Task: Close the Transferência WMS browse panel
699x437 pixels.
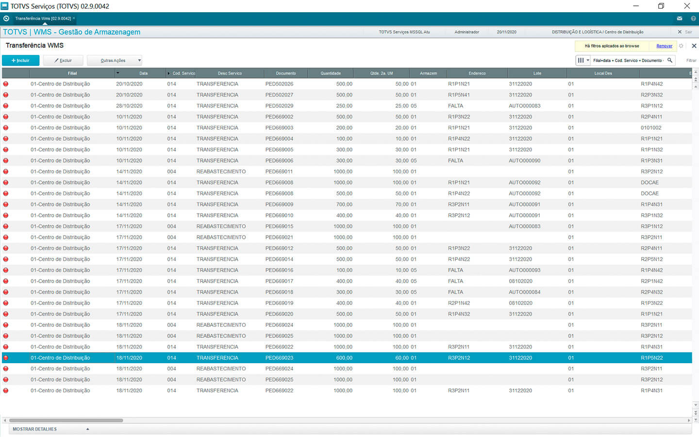Action: pyautogui.click(x=694, y=46)
